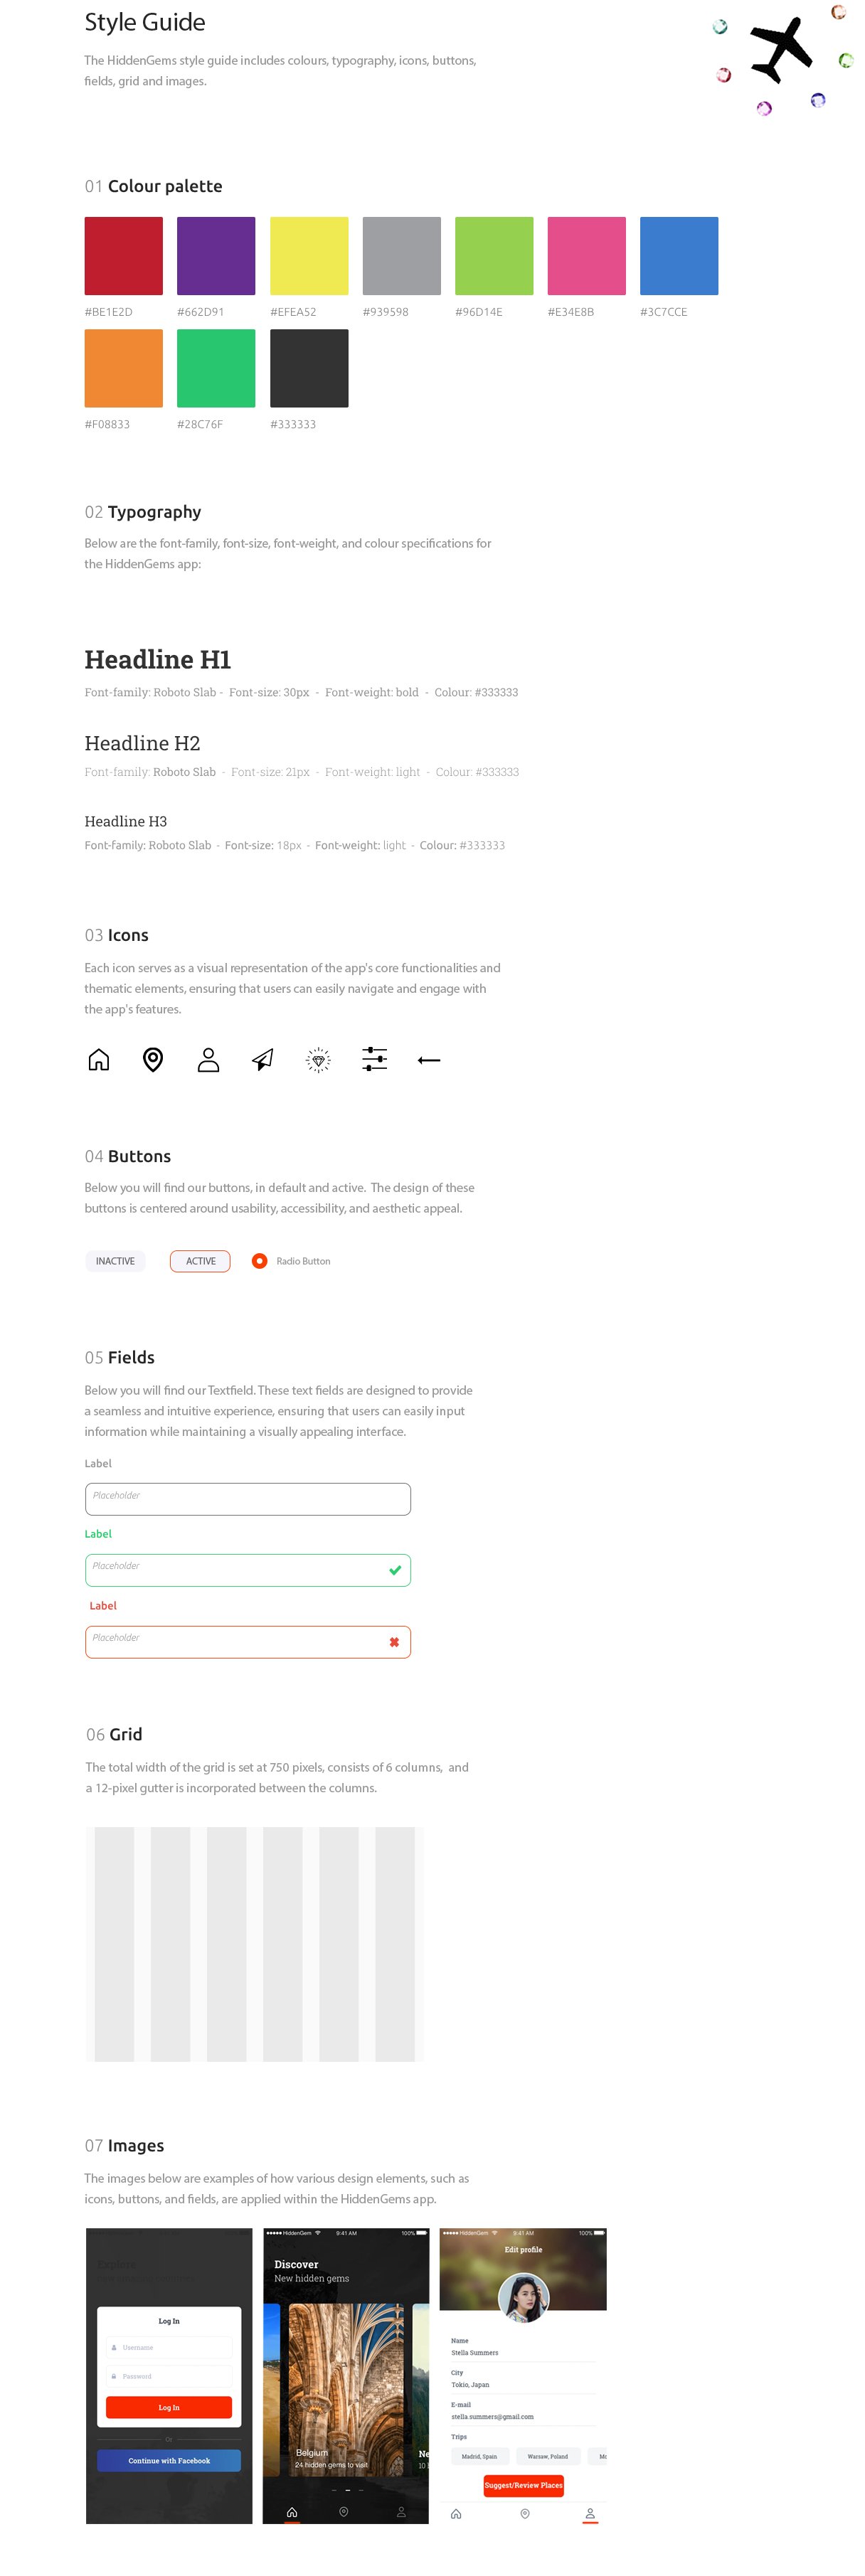Click the sparkling diamond gem icon
The image size is (865, 2576).
(318, 1060)
